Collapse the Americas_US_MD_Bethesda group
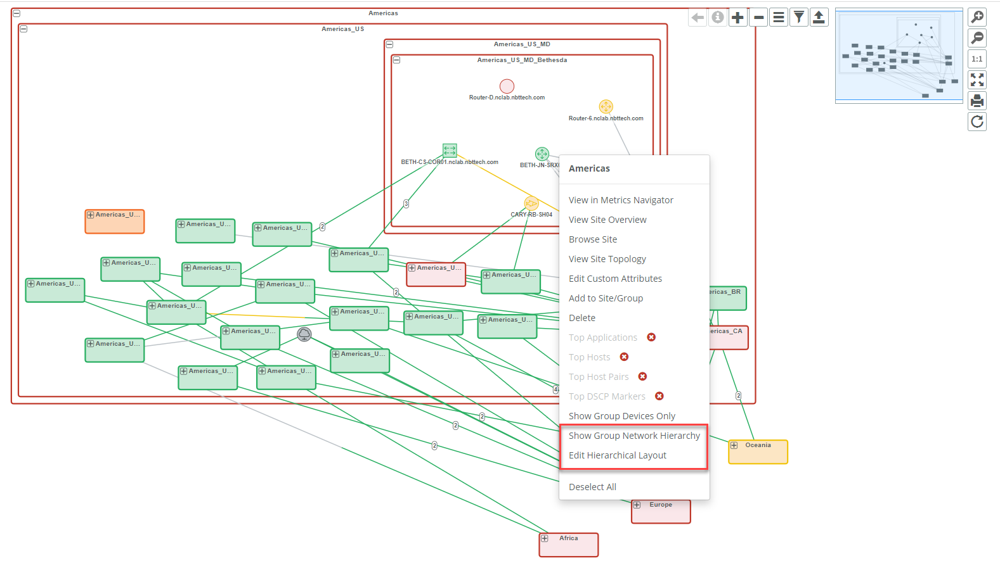The height and width of the screenshot is (575, 1000). [x=396, y=60]
